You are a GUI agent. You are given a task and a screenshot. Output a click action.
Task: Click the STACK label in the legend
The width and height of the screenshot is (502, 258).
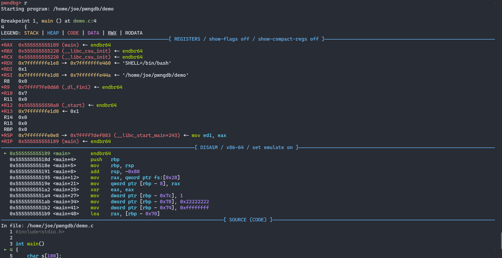pyautogui.click(x=31, y=33)
